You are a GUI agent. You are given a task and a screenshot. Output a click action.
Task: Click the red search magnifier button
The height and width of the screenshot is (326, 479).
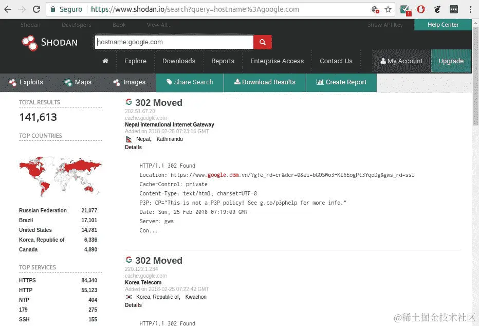tap(263, 42)
